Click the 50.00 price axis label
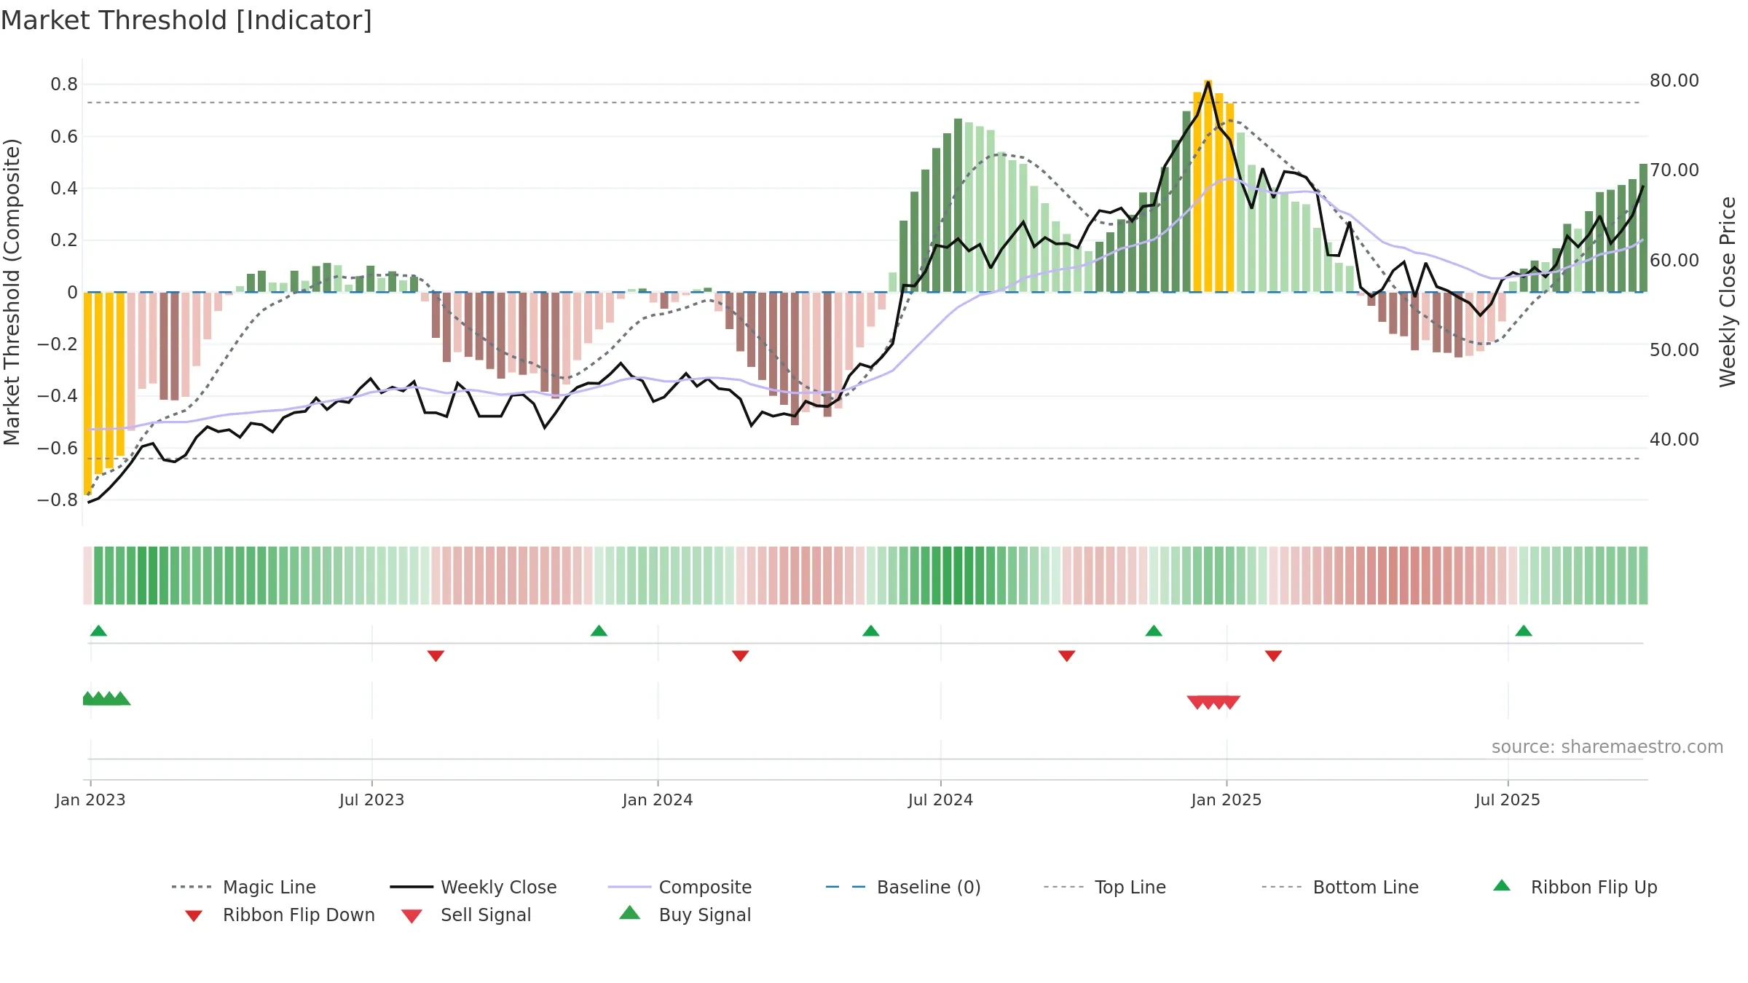Viewport: 1748px width, 983px height. point(1674,350)
